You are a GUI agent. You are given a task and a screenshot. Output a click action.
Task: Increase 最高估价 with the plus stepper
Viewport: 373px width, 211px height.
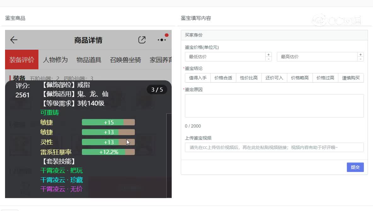(360, 54)
